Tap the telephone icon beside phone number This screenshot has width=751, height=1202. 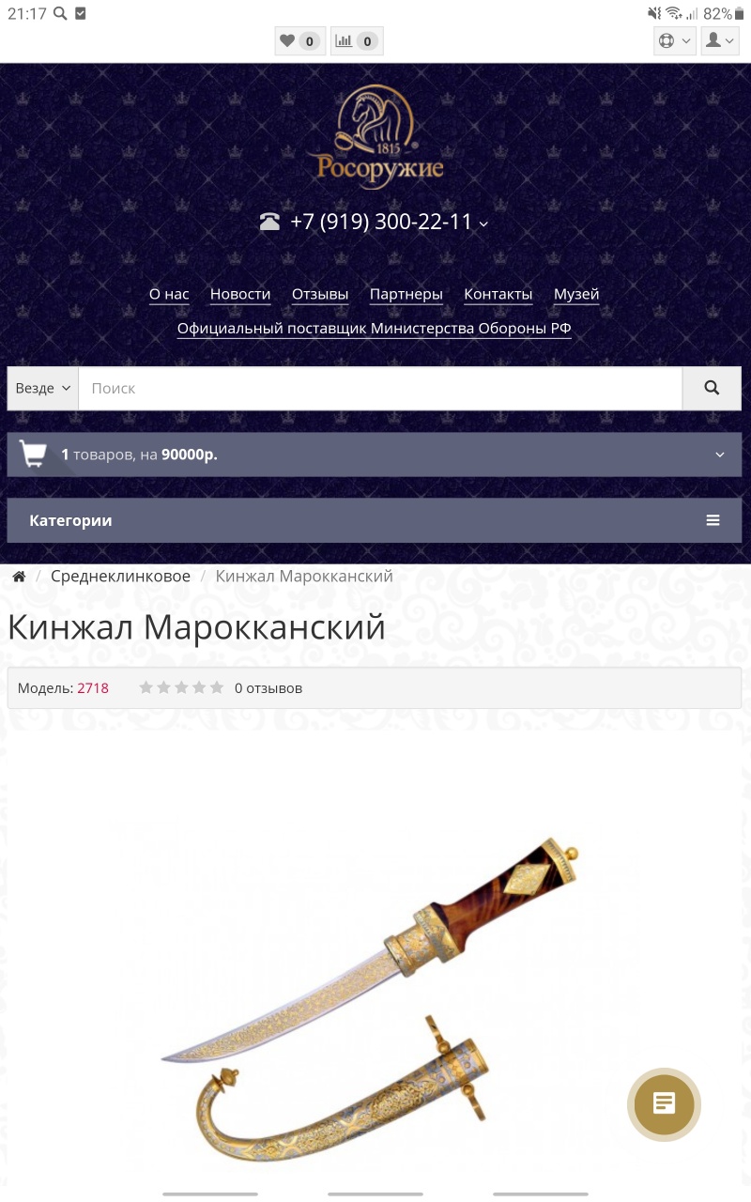coord(270,223)
